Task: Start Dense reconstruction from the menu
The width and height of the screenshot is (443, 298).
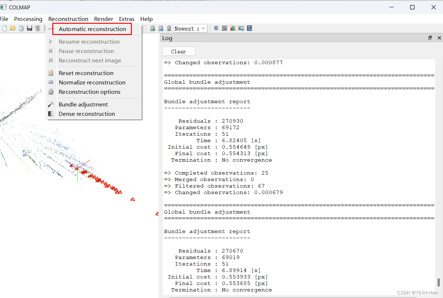Action: point(94,114)
